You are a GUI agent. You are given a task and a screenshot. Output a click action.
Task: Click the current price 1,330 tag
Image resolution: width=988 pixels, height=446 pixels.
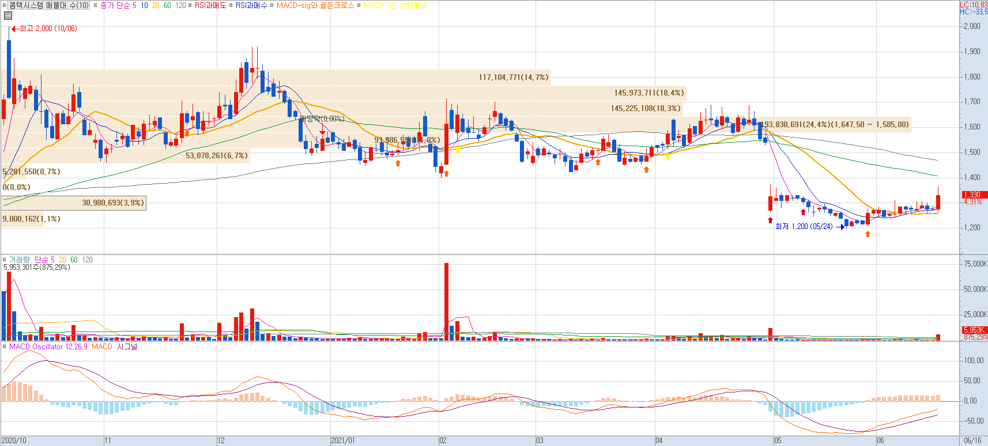tap(974, 195)
